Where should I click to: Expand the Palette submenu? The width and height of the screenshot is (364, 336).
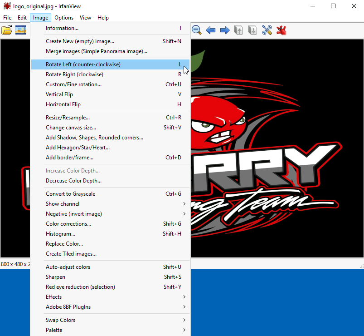(110, 330)
